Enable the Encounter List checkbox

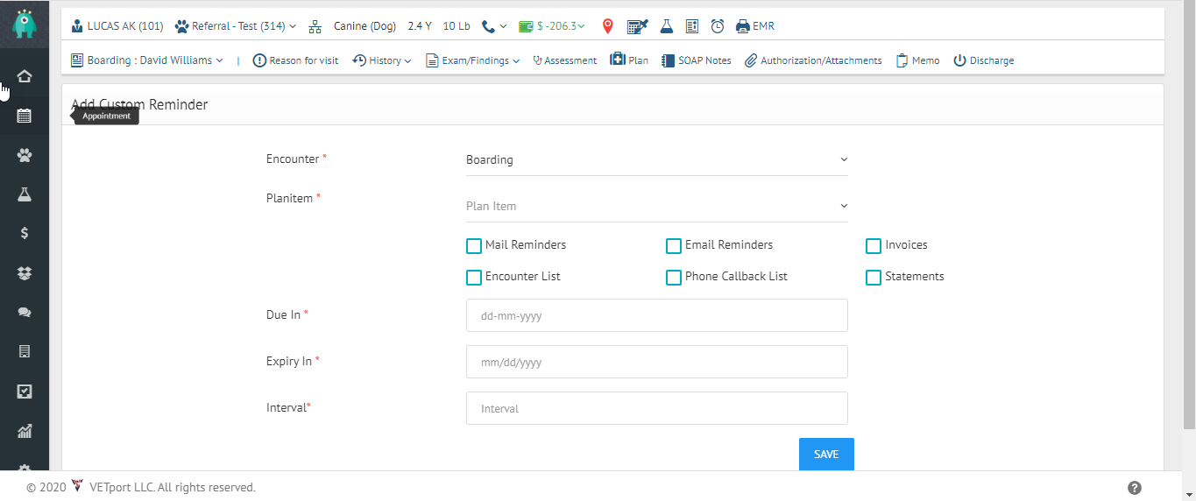coord(474,278)
